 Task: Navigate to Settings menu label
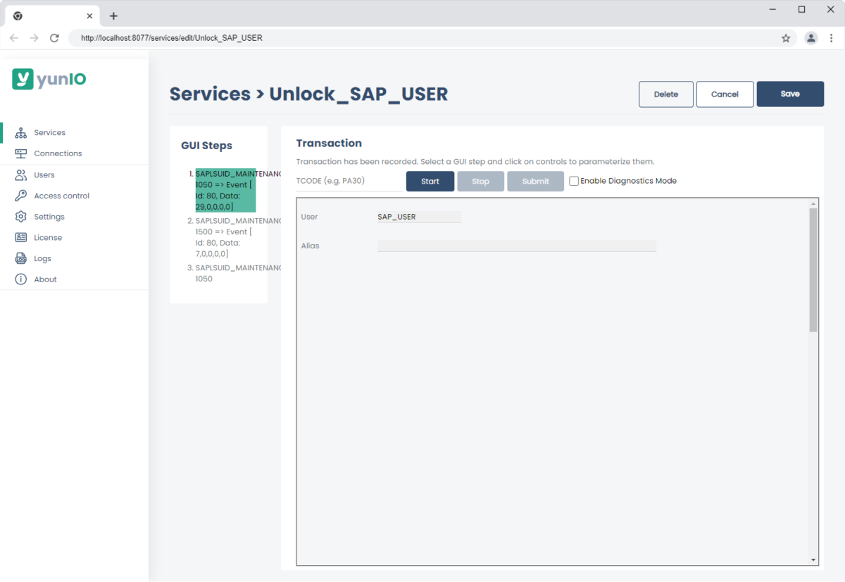click(x=49, y=217)
